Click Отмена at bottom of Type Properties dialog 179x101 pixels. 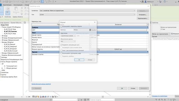tap(133, 88)
